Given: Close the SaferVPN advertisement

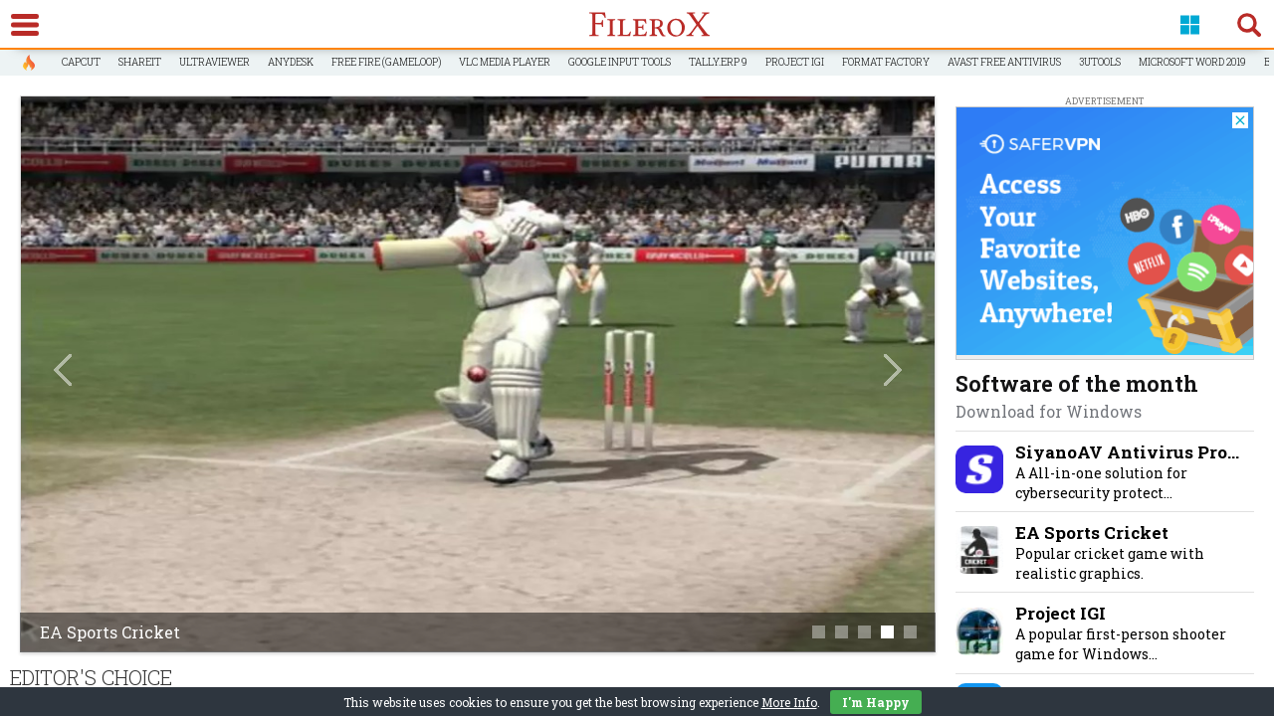Looking at the screenshot, I should 1240,120.
